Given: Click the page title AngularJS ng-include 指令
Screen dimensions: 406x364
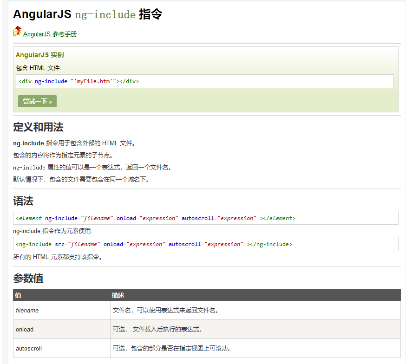Looking at the screenshot, I should 87,14.
